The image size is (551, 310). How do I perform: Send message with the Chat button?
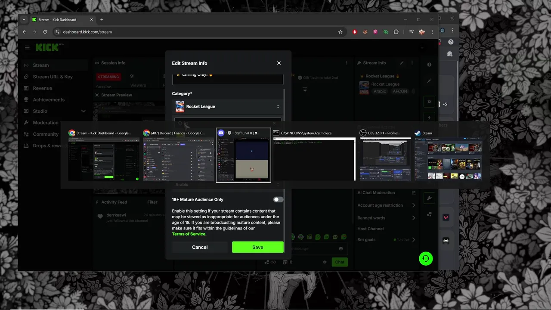coord(340,262)
